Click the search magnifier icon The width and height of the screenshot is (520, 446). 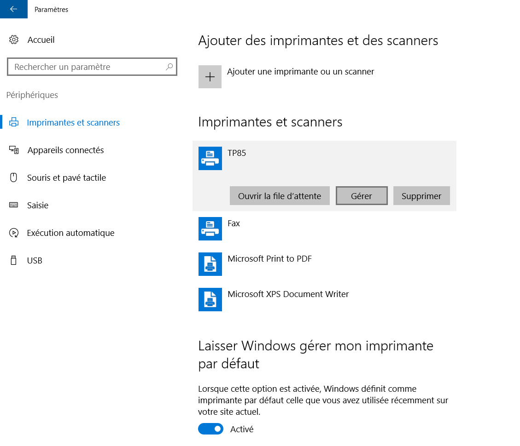click(169, 67)
